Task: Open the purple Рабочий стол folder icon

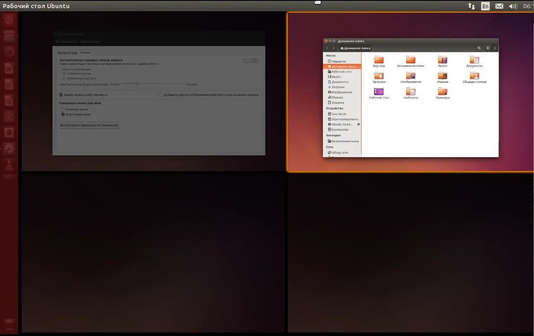Action: click(x=379, y=91)
